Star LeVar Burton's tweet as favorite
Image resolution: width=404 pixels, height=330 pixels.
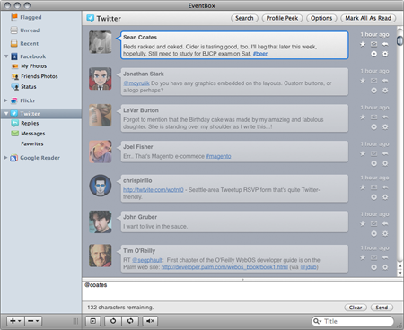pos(363,117)
